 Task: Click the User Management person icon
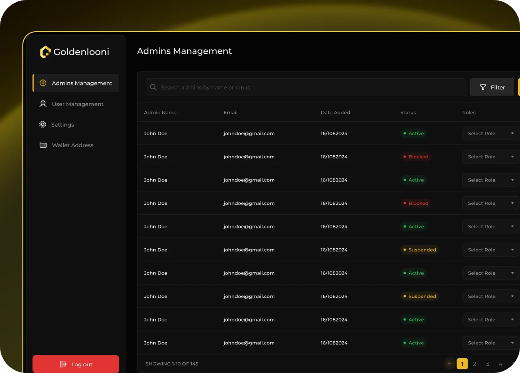point(43,104)
